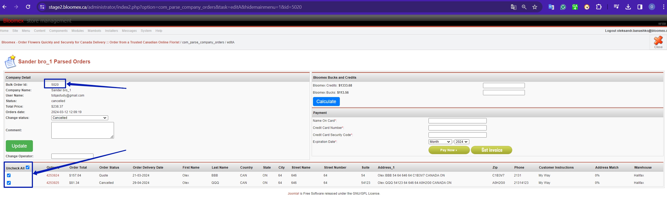Click the $157.04 order total cell

click(x=75, y=175)
